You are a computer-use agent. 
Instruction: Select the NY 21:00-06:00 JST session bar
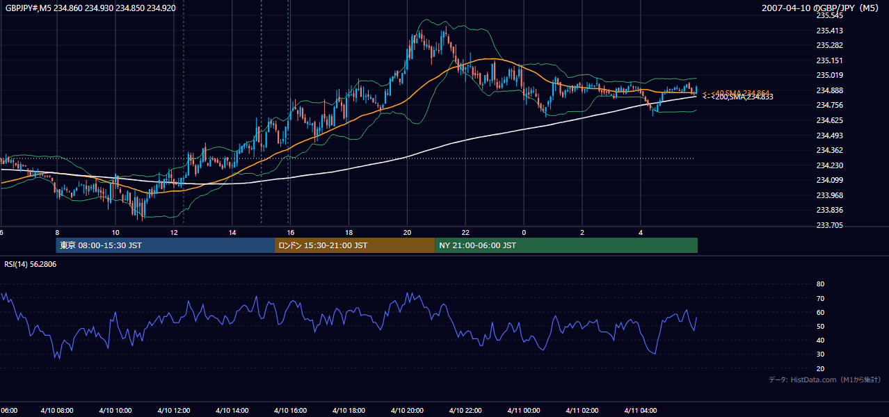pos(566,245)
